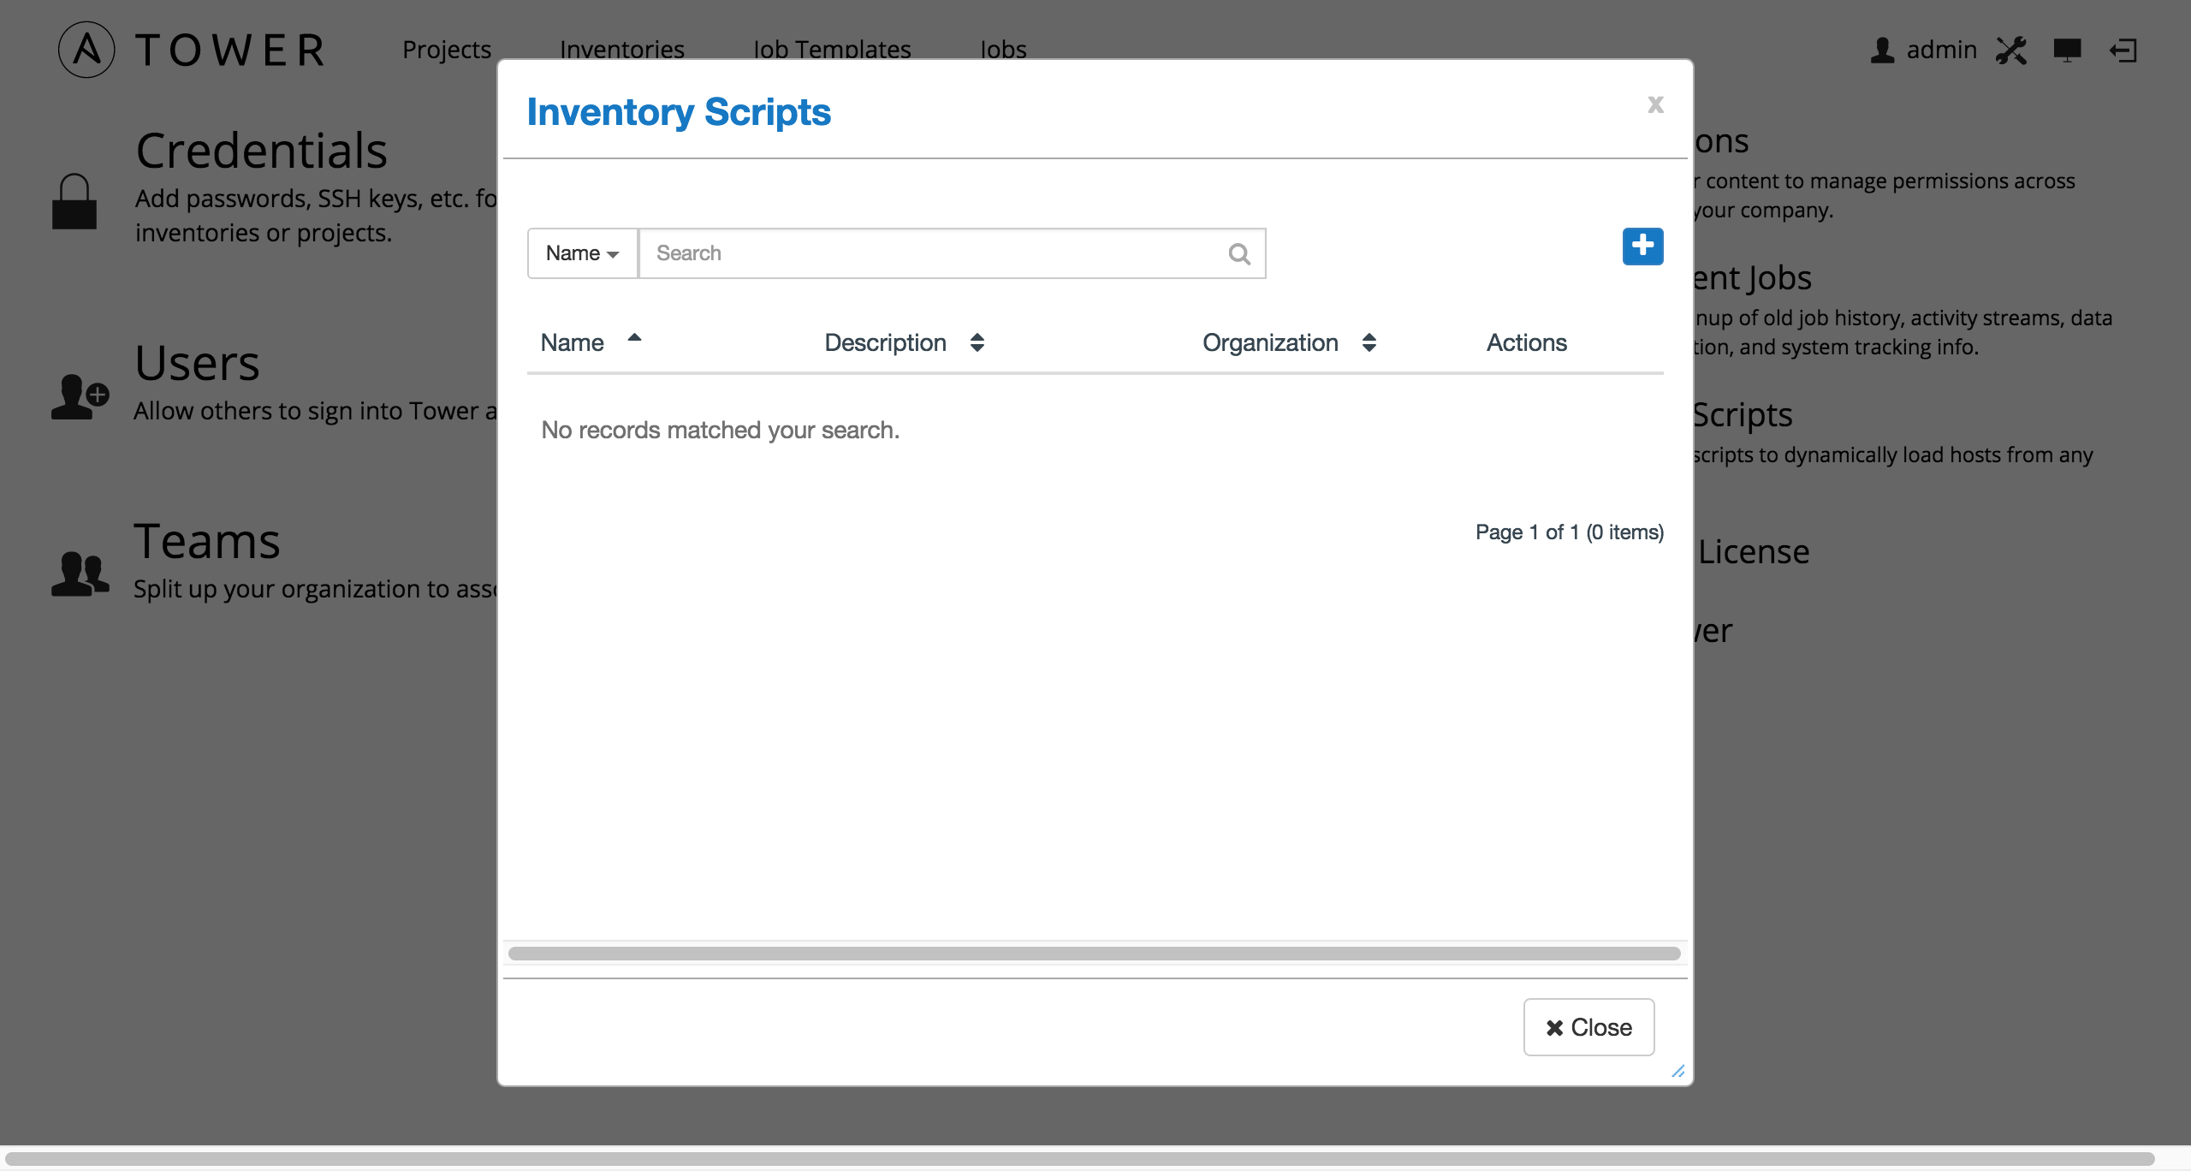This screenshot has width=2191, height=1171.
Task: Click the Actions column header
Action: tap(1527, 342)
